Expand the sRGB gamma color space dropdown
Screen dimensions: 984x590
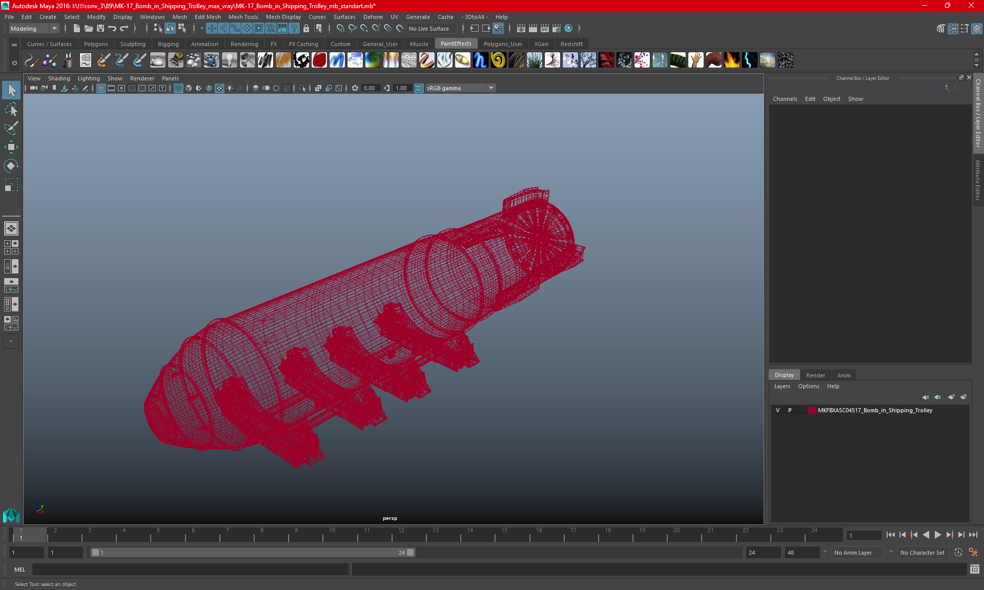[491, 88]
